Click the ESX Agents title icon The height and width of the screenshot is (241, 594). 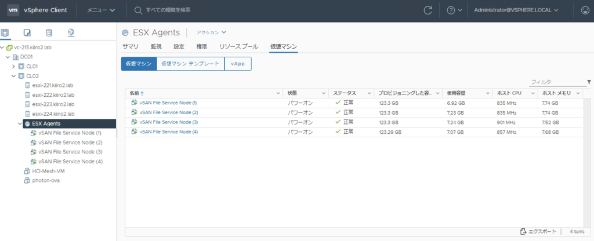(125, 33)
